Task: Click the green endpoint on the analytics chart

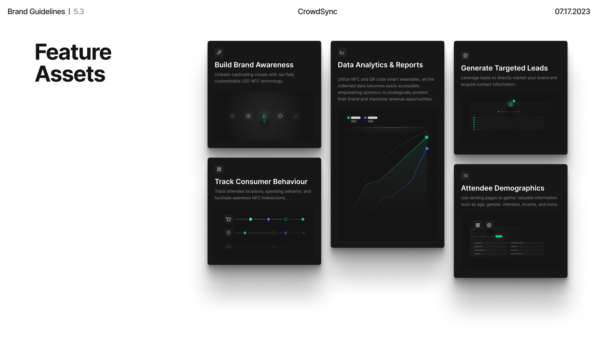Action: click(426, 137)
